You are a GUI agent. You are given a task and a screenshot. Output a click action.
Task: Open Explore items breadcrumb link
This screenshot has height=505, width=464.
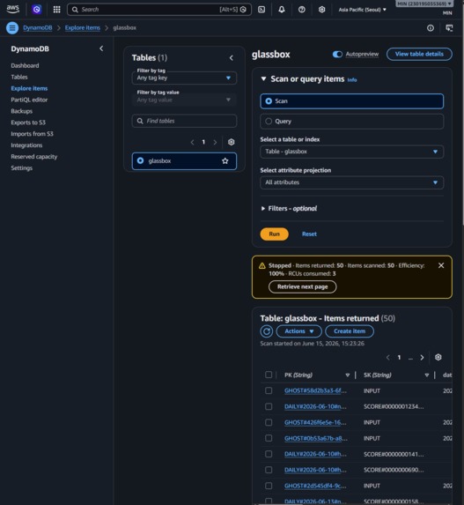(x=83, y=28)
